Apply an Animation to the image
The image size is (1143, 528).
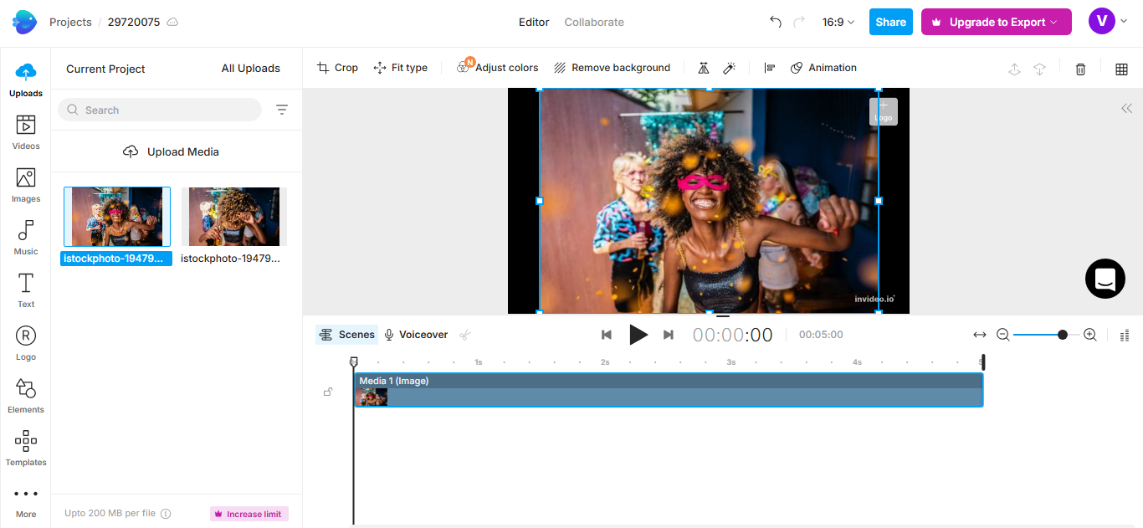pyautogui.click(x=823, y=67)
